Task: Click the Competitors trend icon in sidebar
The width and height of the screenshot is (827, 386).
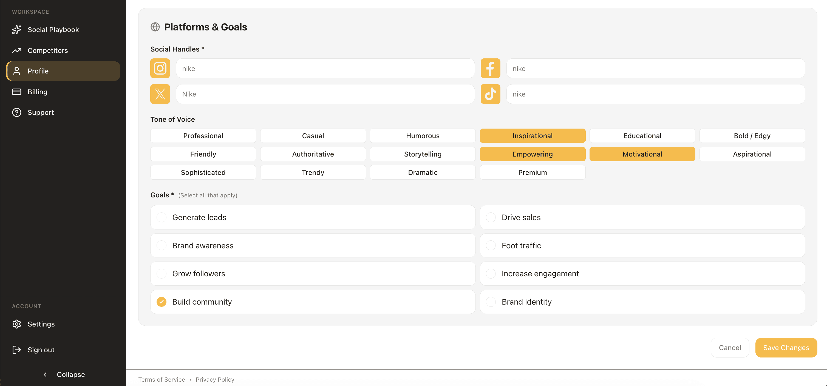Action: tap(17, 50)
